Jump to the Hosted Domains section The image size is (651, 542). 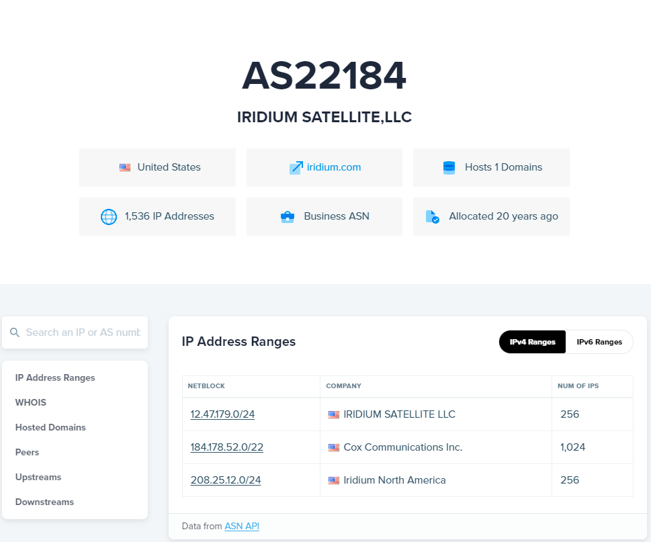coord(50,427)
